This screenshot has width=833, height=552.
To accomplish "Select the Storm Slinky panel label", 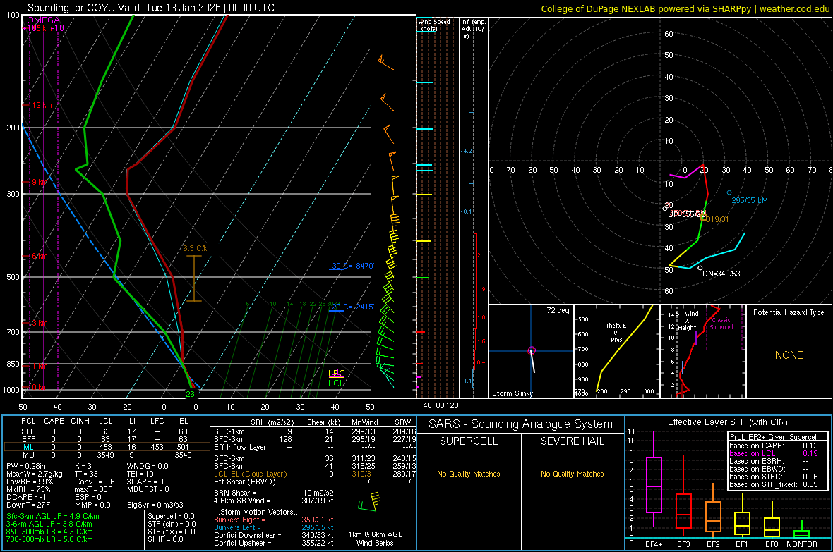I will pos(512,393).
